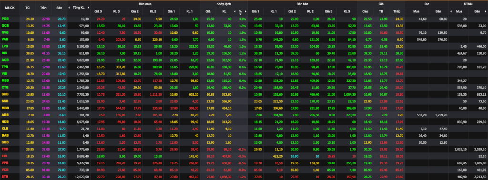Click PGB percent change 4.9%
The image size is (488, 180).
243,19
